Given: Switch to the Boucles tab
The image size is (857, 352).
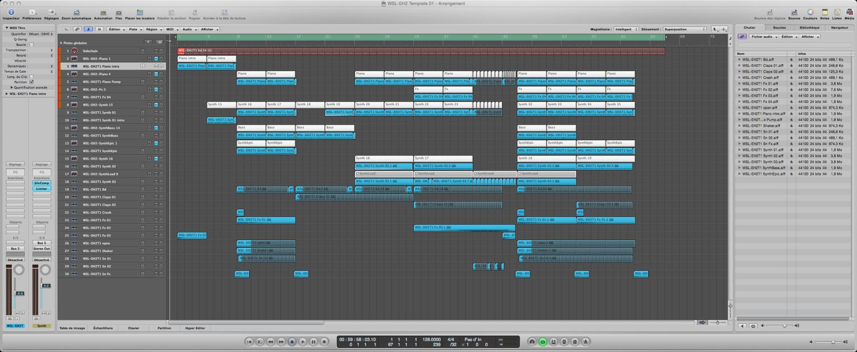Looking at the screenshot, I should tap(779, 28).
